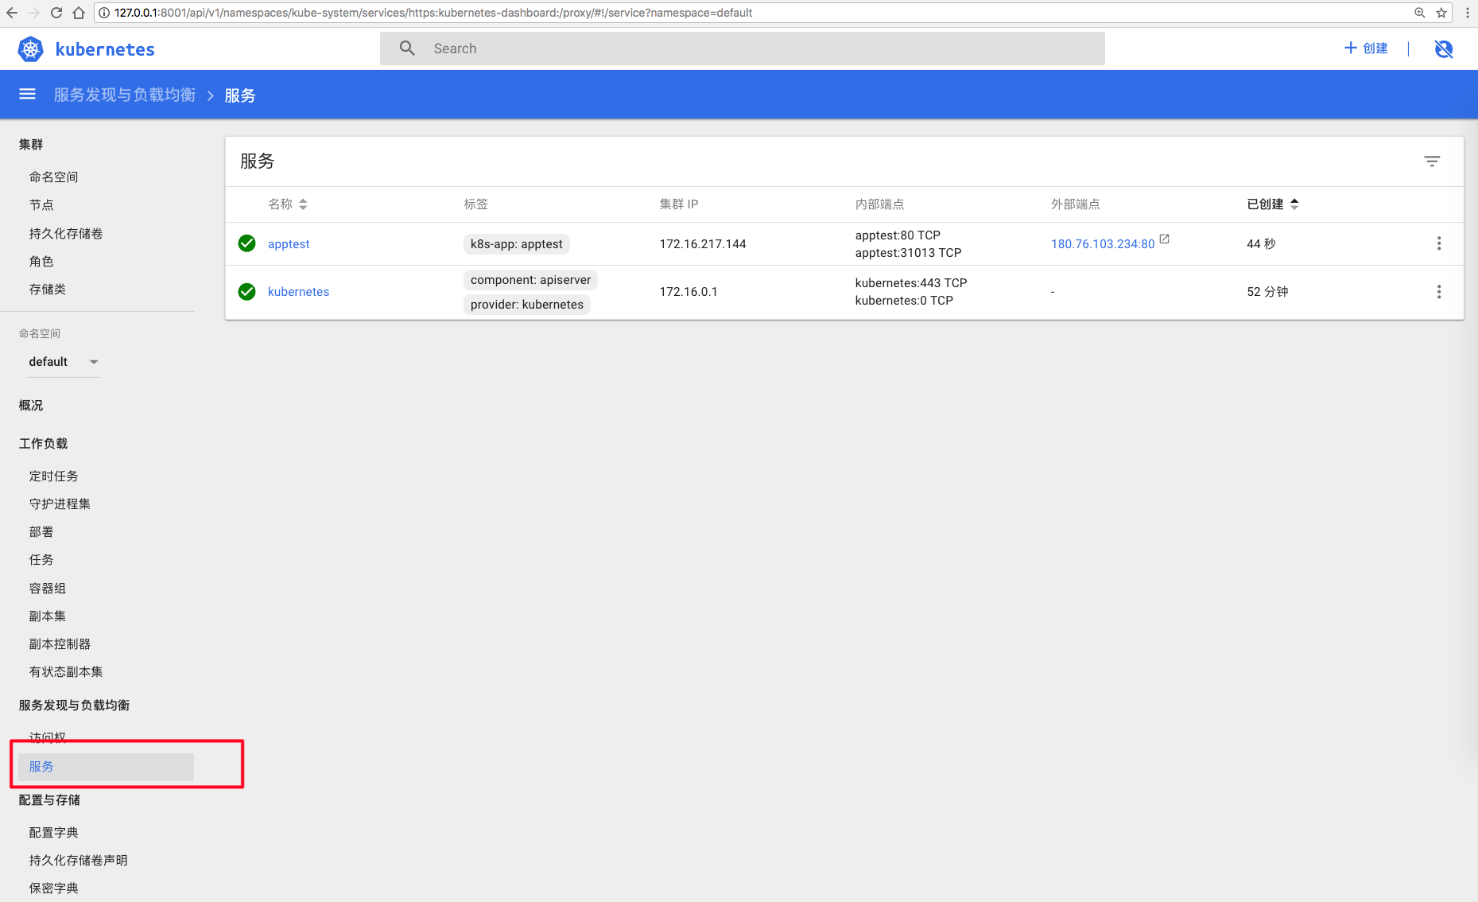
Task: Click cluster IP 172.16.0.1
Action: (689, 292)
